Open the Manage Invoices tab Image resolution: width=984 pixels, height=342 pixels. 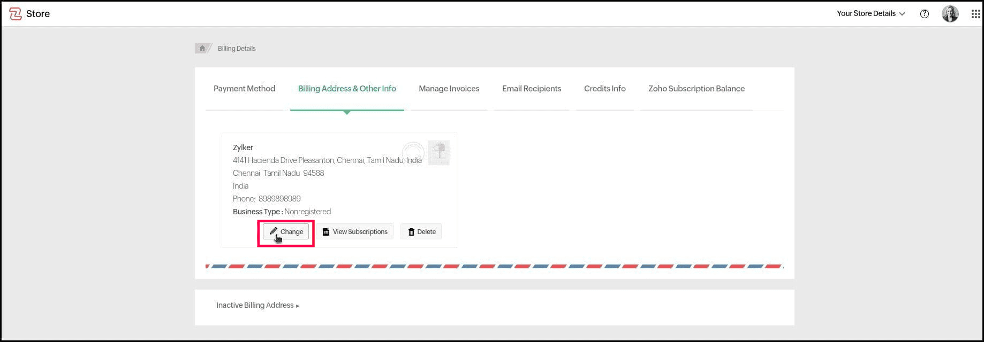pos(449,89)
